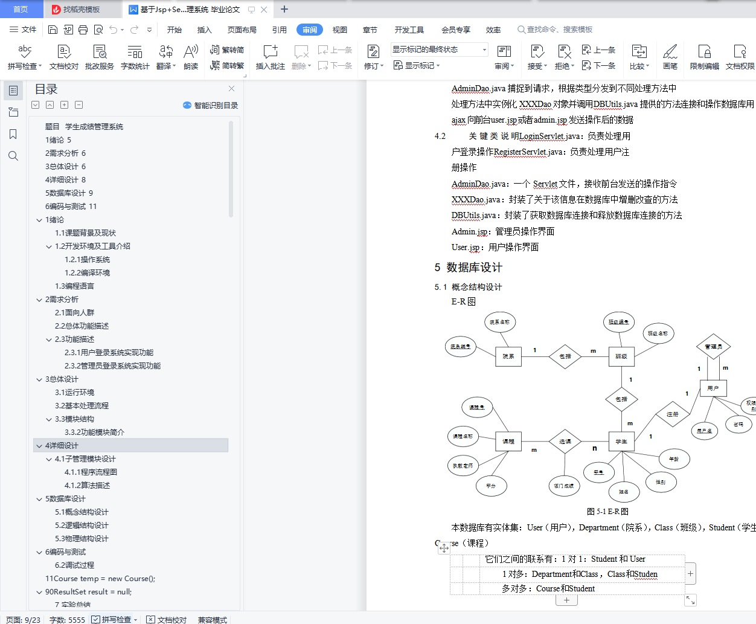Switch to the 插入 ribbon tab
Screen dimensions: 756x624
point(205,30)
